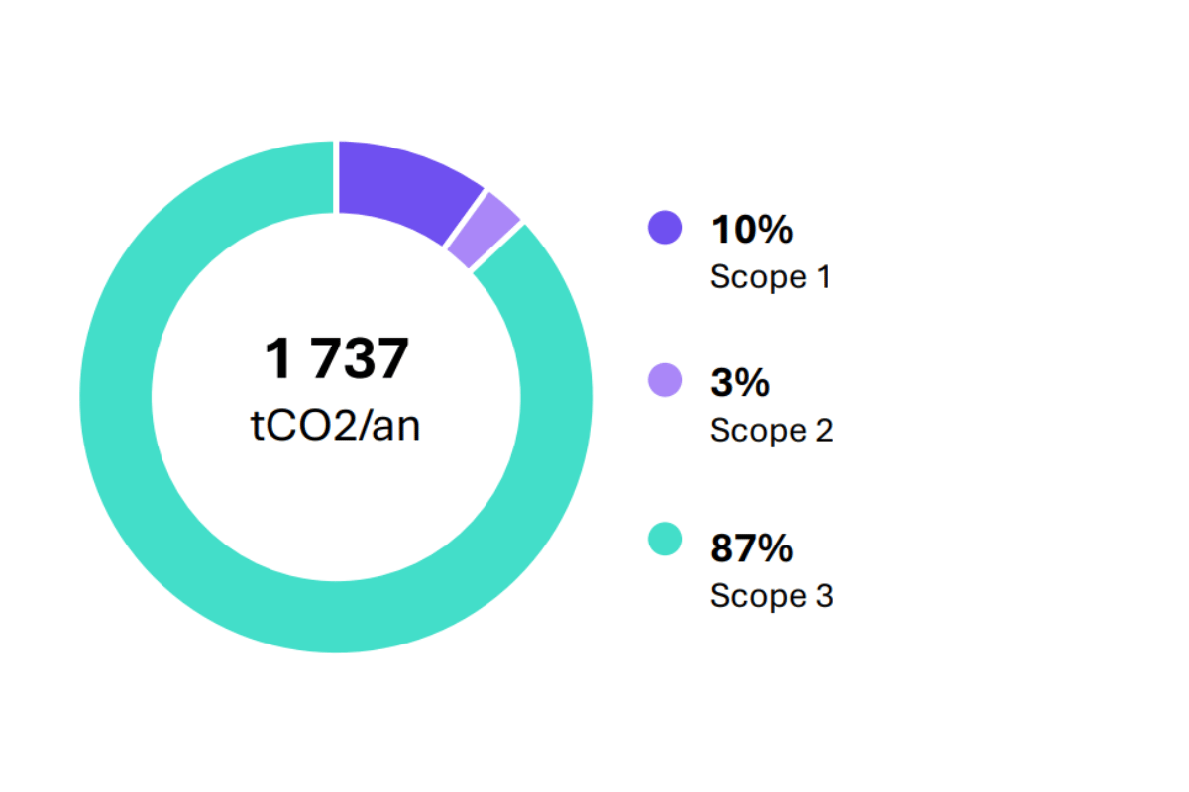This screenshot has height=792, width=1189.
Task: Click the white divider at the donut's top
Action: [336, 176]
